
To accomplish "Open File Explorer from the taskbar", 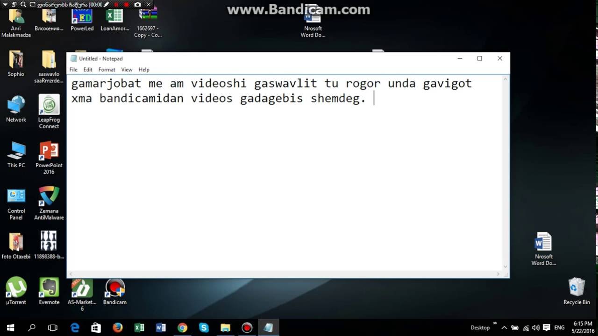I will 225,328.
